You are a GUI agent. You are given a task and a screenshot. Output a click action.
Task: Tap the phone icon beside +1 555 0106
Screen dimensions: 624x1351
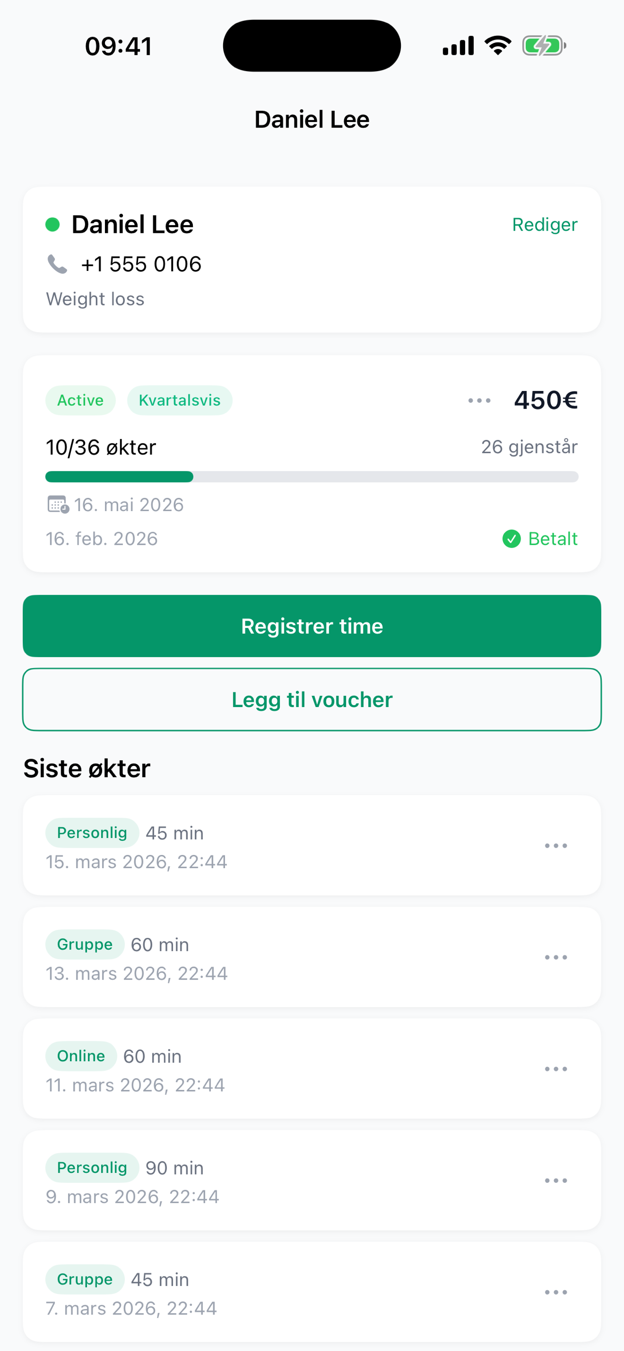(57, 264)
